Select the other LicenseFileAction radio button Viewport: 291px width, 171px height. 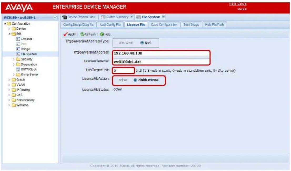[x=116, y=80]
